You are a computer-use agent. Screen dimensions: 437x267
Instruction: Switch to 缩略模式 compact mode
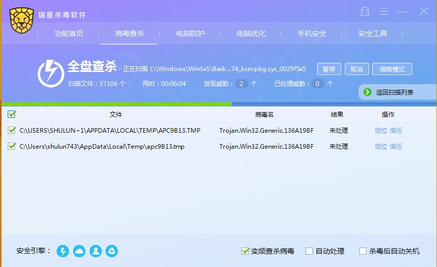(392, 69)
